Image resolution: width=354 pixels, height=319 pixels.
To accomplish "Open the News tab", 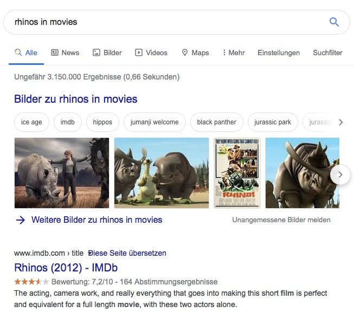I will tap(65, 52).
